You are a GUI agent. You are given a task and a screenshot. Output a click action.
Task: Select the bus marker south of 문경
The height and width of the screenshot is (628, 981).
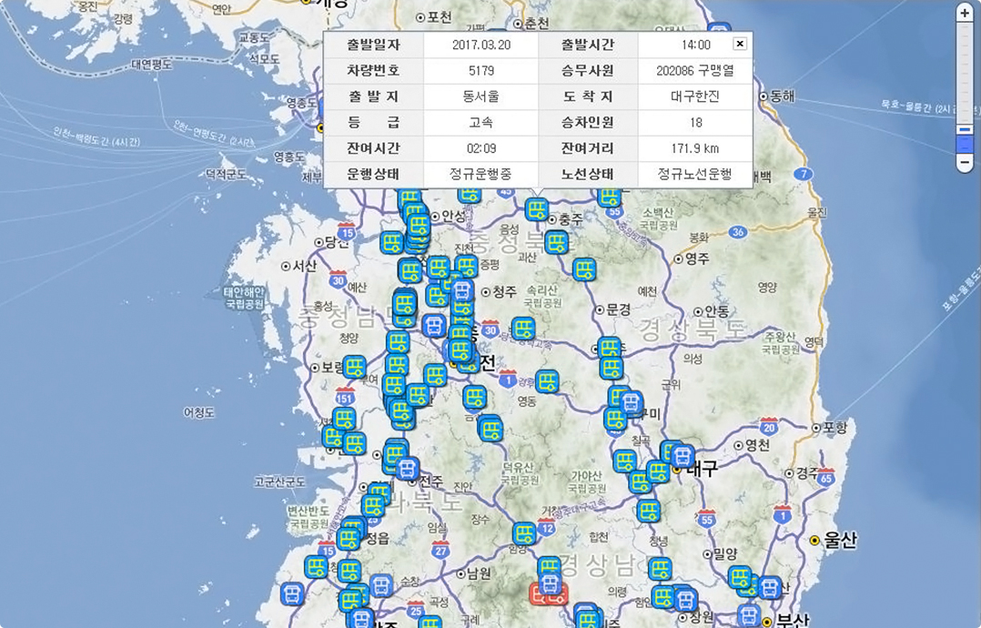pos(609,349)
